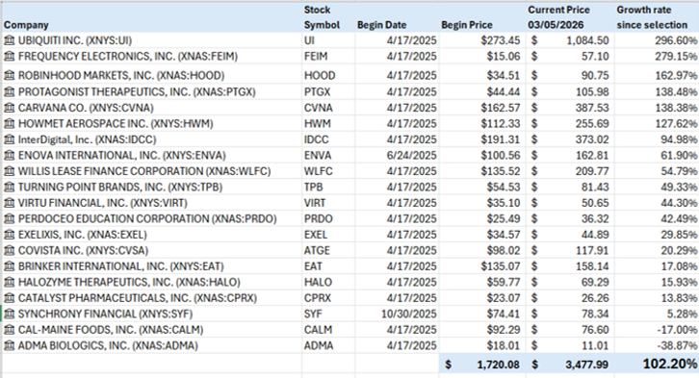Click the stock icon beside PERDOCEO EDUCATION

pos(9,219)
